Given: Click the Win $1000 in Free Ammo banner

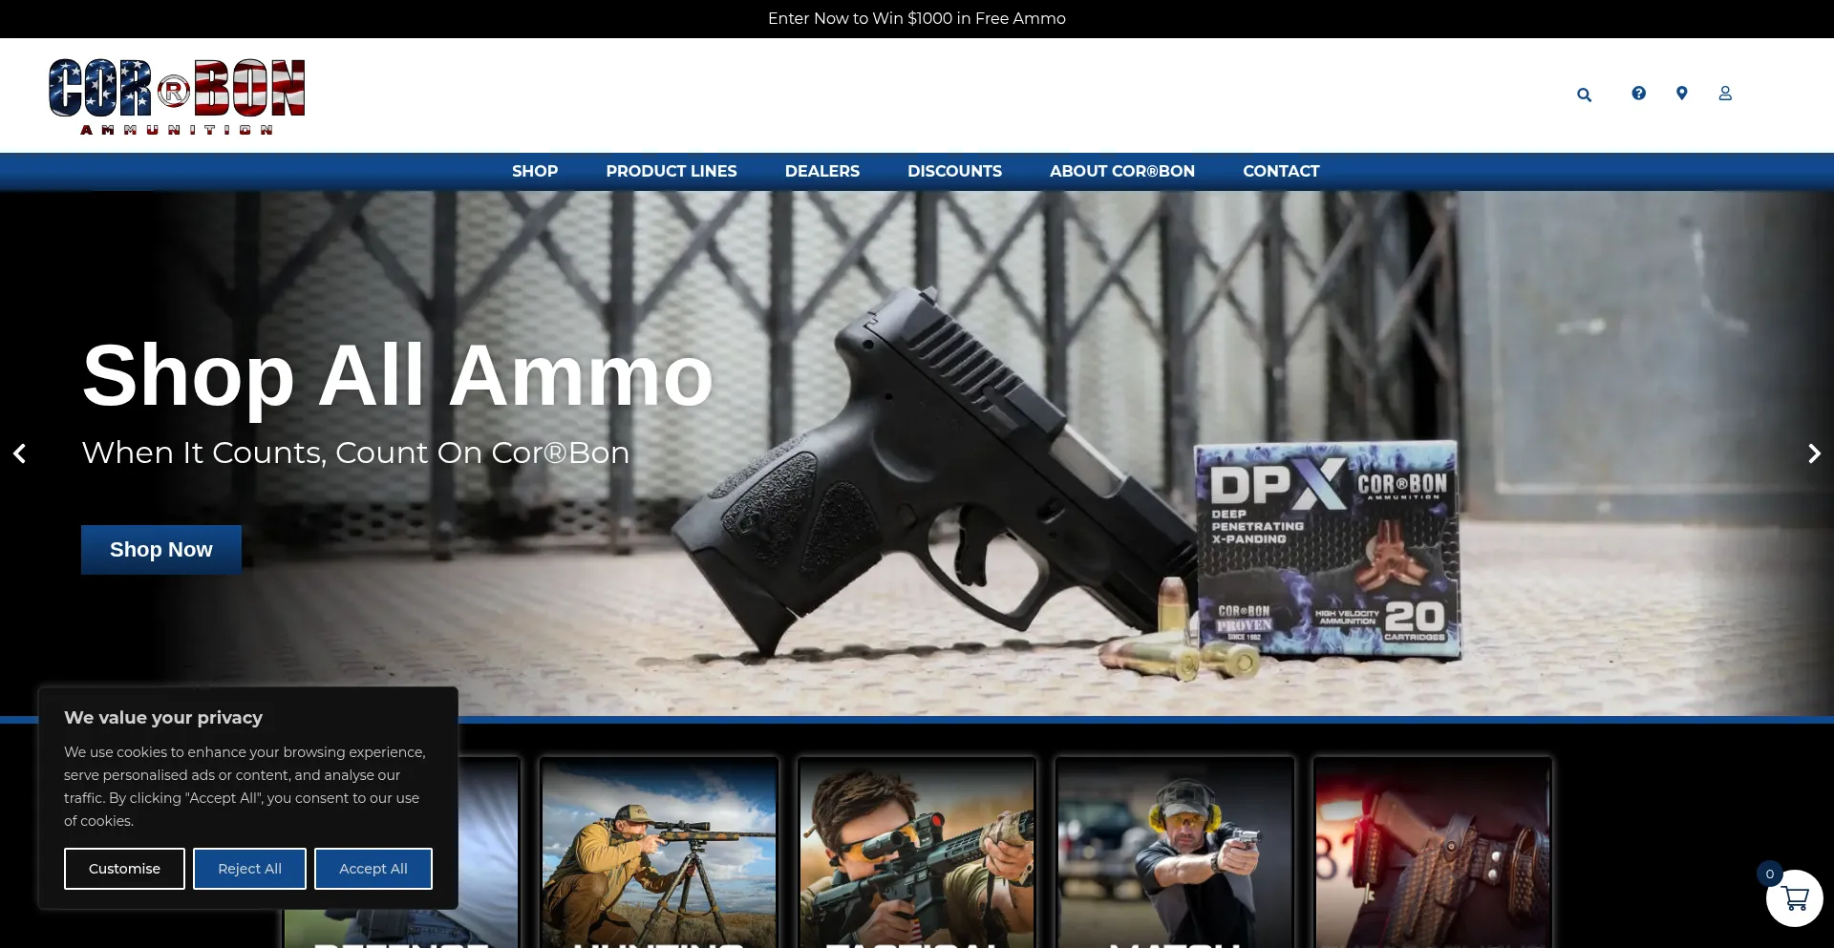Looking at the screenshot, I should (x=916, y=18).
